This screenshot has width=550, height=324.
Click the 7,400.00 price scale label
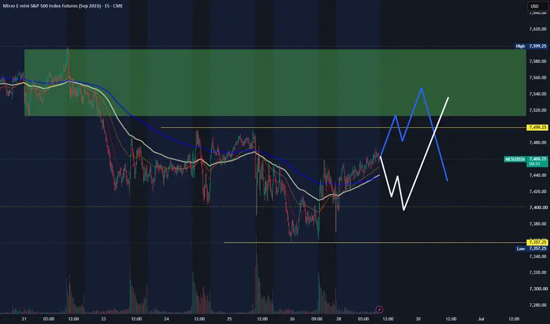[x=538, y=207]
